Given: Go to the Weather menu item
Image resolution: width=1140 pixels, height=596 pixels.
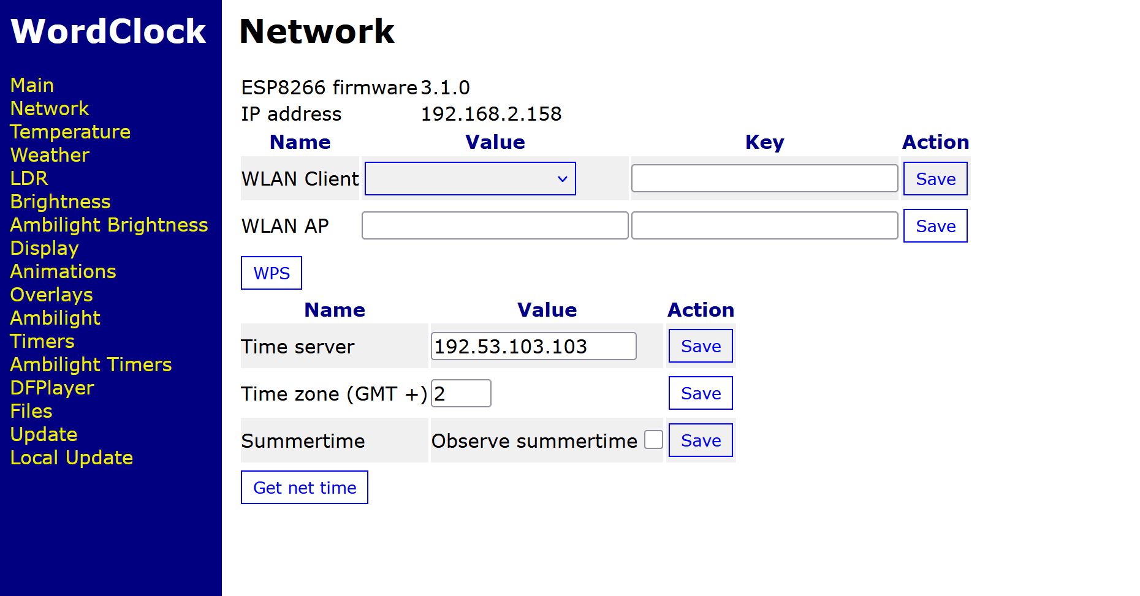Looking at the screenshot, I should coord(50,155).
